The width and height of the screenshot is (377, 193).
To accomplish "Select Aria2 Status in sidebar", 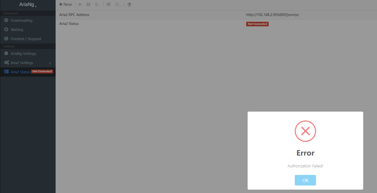I will 28,72.
